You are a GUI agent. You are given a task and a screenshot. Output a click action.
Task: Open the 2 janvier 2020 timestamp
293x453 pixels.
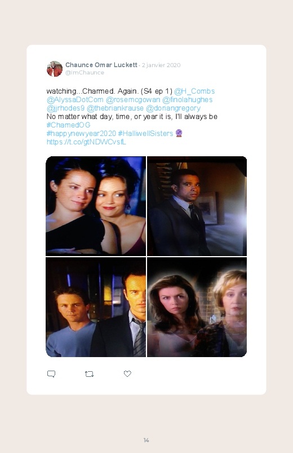(161, 65)
